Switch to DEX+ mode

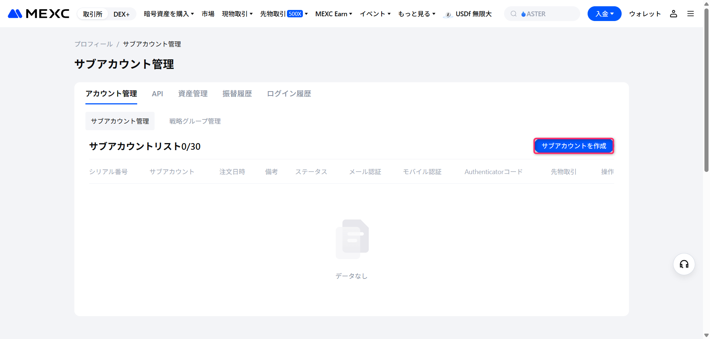[x=122, y=14]
